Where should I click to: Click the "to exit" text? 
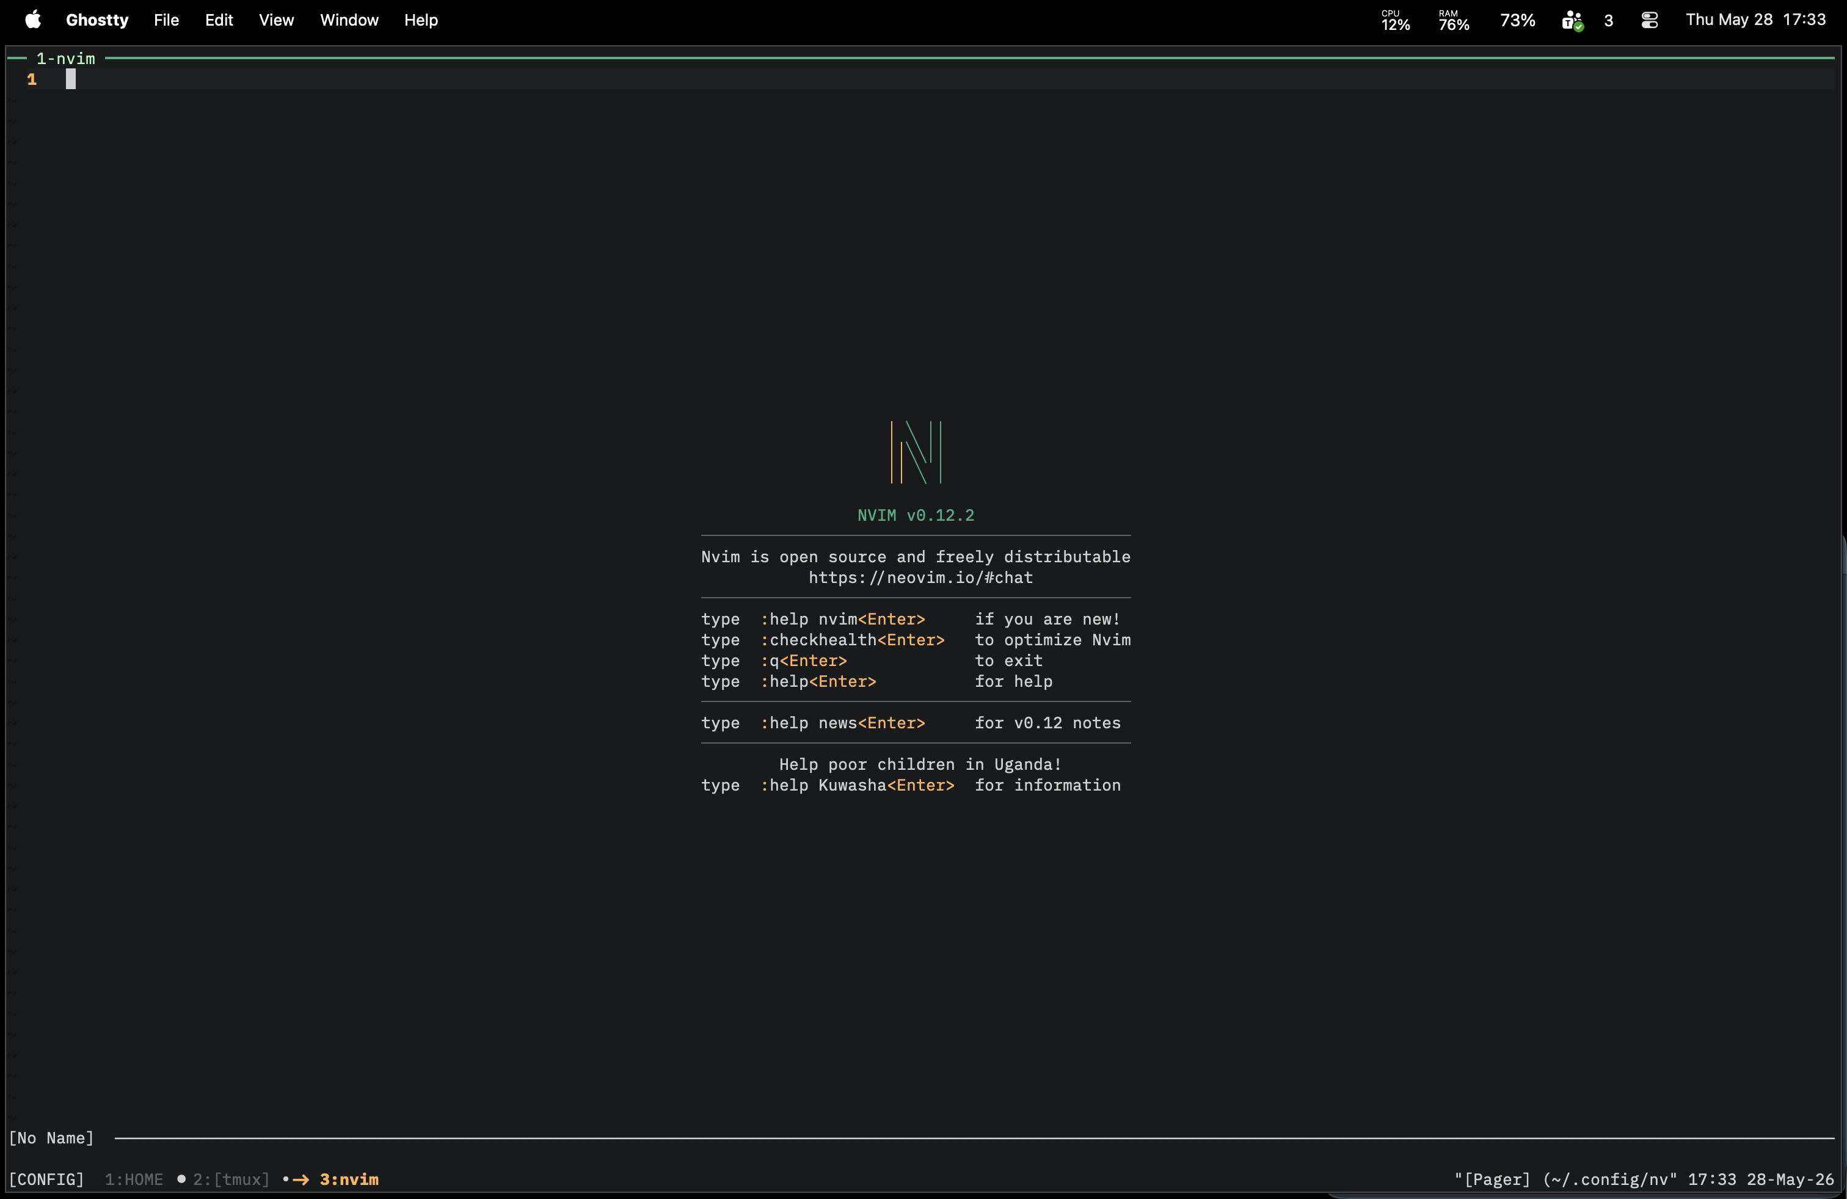(x=1009, y=661)
